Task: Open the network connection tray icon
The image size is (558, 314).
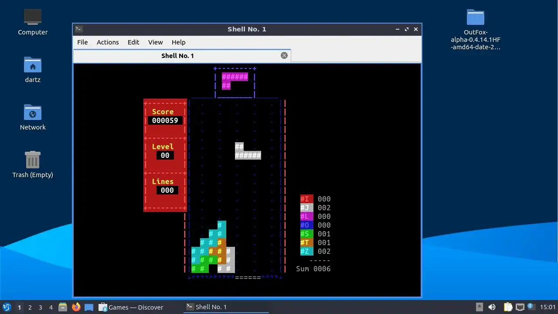Action: [x=520, y=307]
